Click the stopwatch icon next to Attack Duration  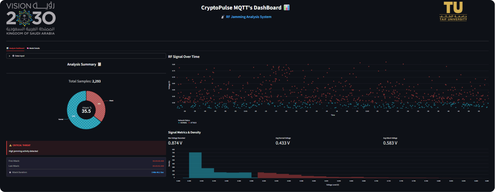point(10,172)
